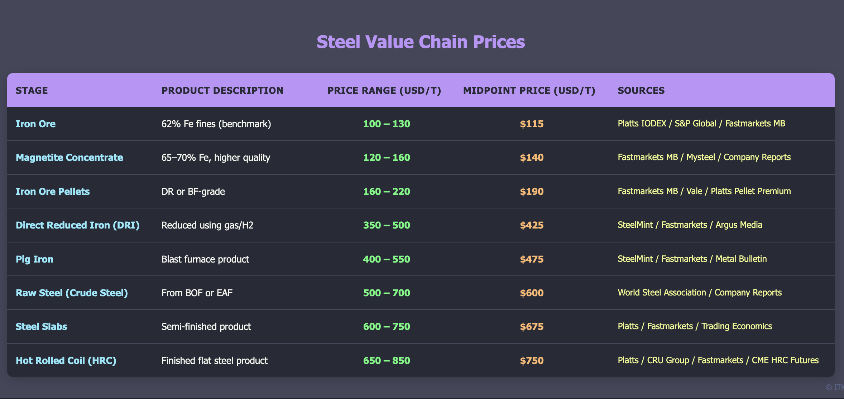Select the Magnetite Concentrate stage name
This screenshot has height=399, width=844.
tap(69, 158)
